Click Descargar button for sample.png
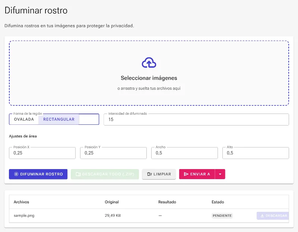This screenshot has height=232, width=298. point(273,216)
